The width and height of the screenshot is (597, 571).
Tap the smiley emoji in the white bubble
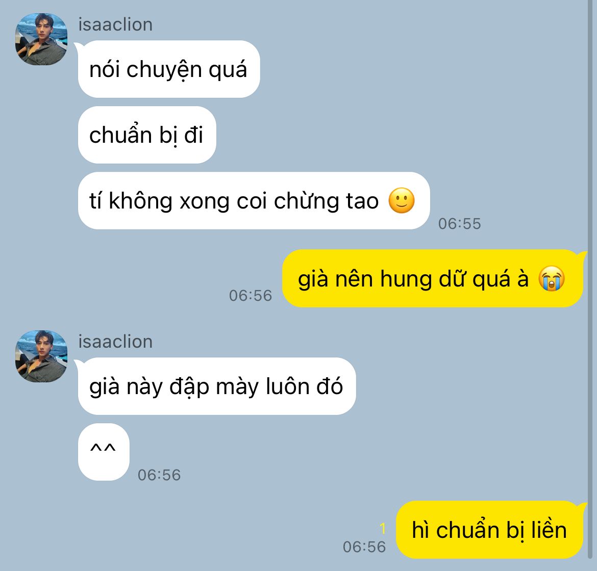tap(401, 200)
